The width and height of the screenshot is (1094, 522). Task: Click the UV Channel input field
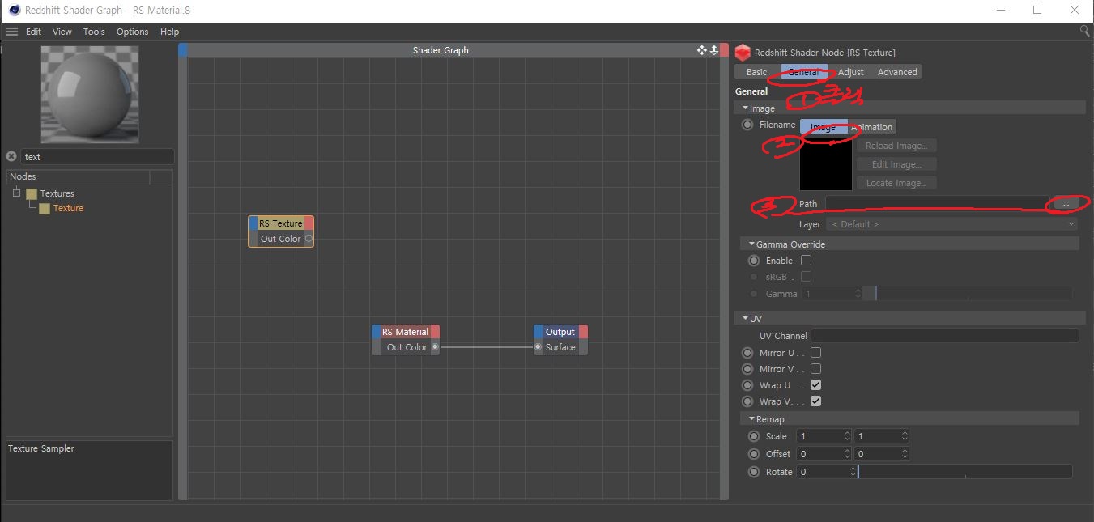945,336
